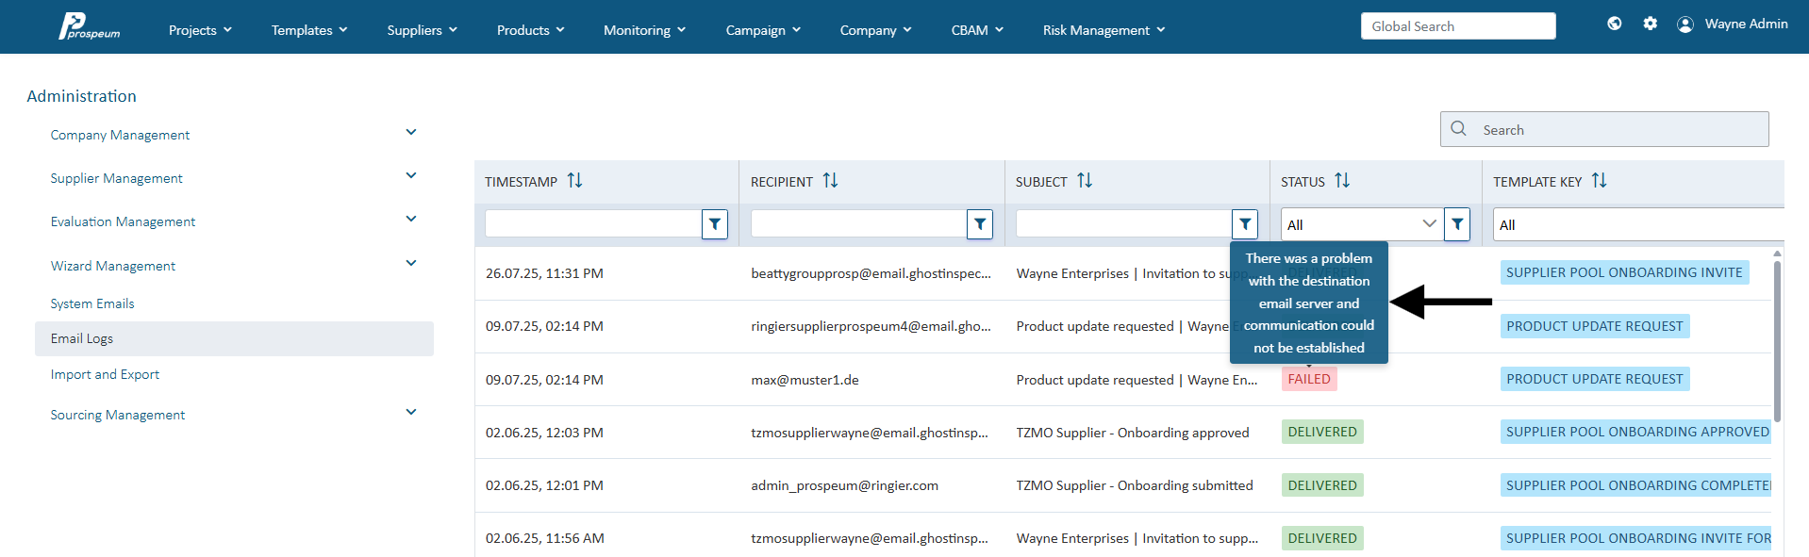The height and width of the screenshot is (557, 1809).
Task: Open the Risk Management menu
Action: click(x=1104, y=30)
